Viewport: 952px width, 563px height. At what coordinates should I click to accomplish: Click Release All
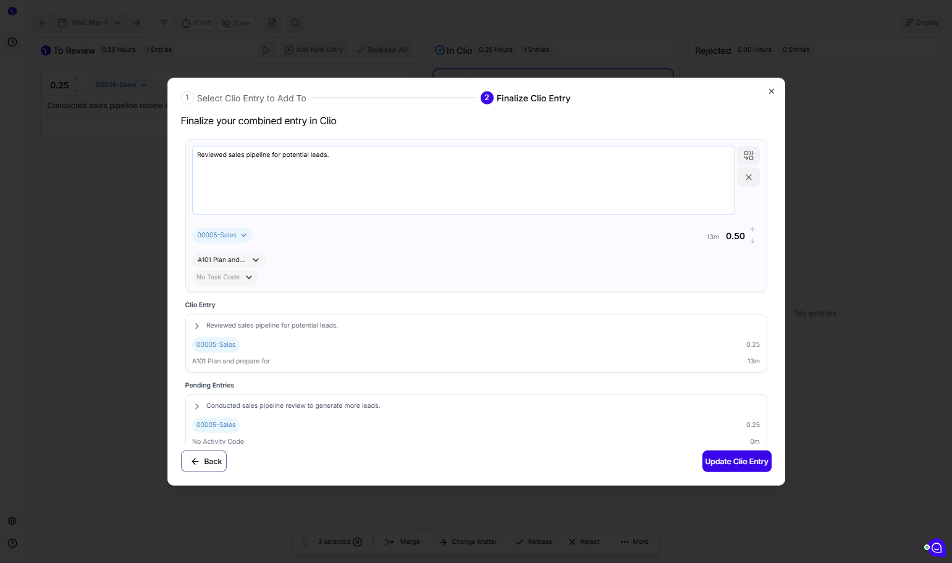point(382,50)
